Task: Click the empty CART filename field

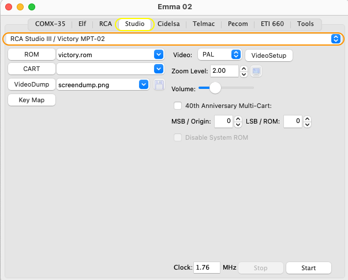Action: pyautogui.click(x=105, y=69)
